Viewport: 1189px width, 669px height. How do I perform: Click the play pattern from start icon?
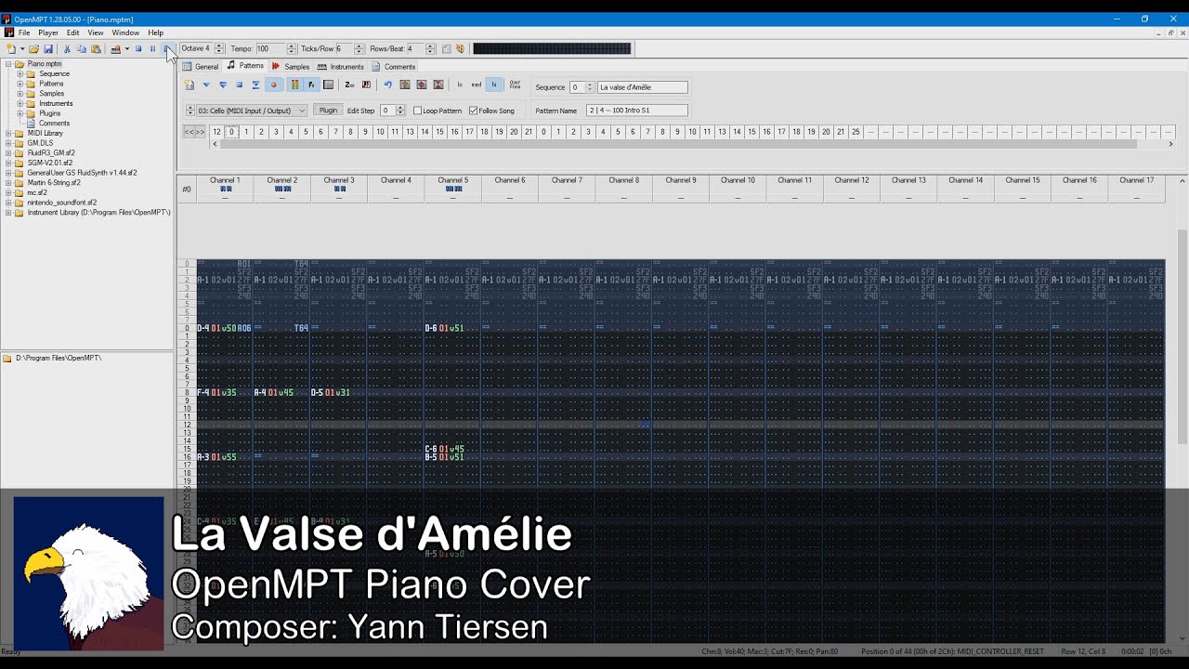(206, 85)
